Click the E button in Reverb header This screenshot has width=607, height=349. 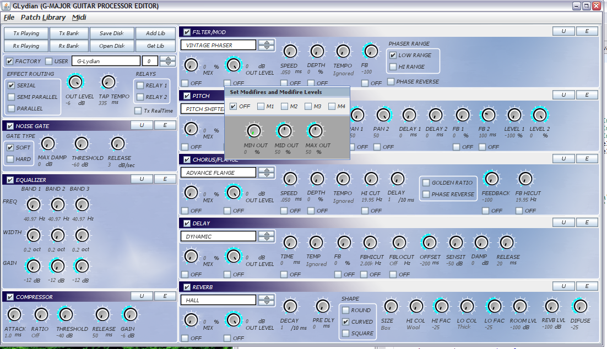click(x=587, y=286)
